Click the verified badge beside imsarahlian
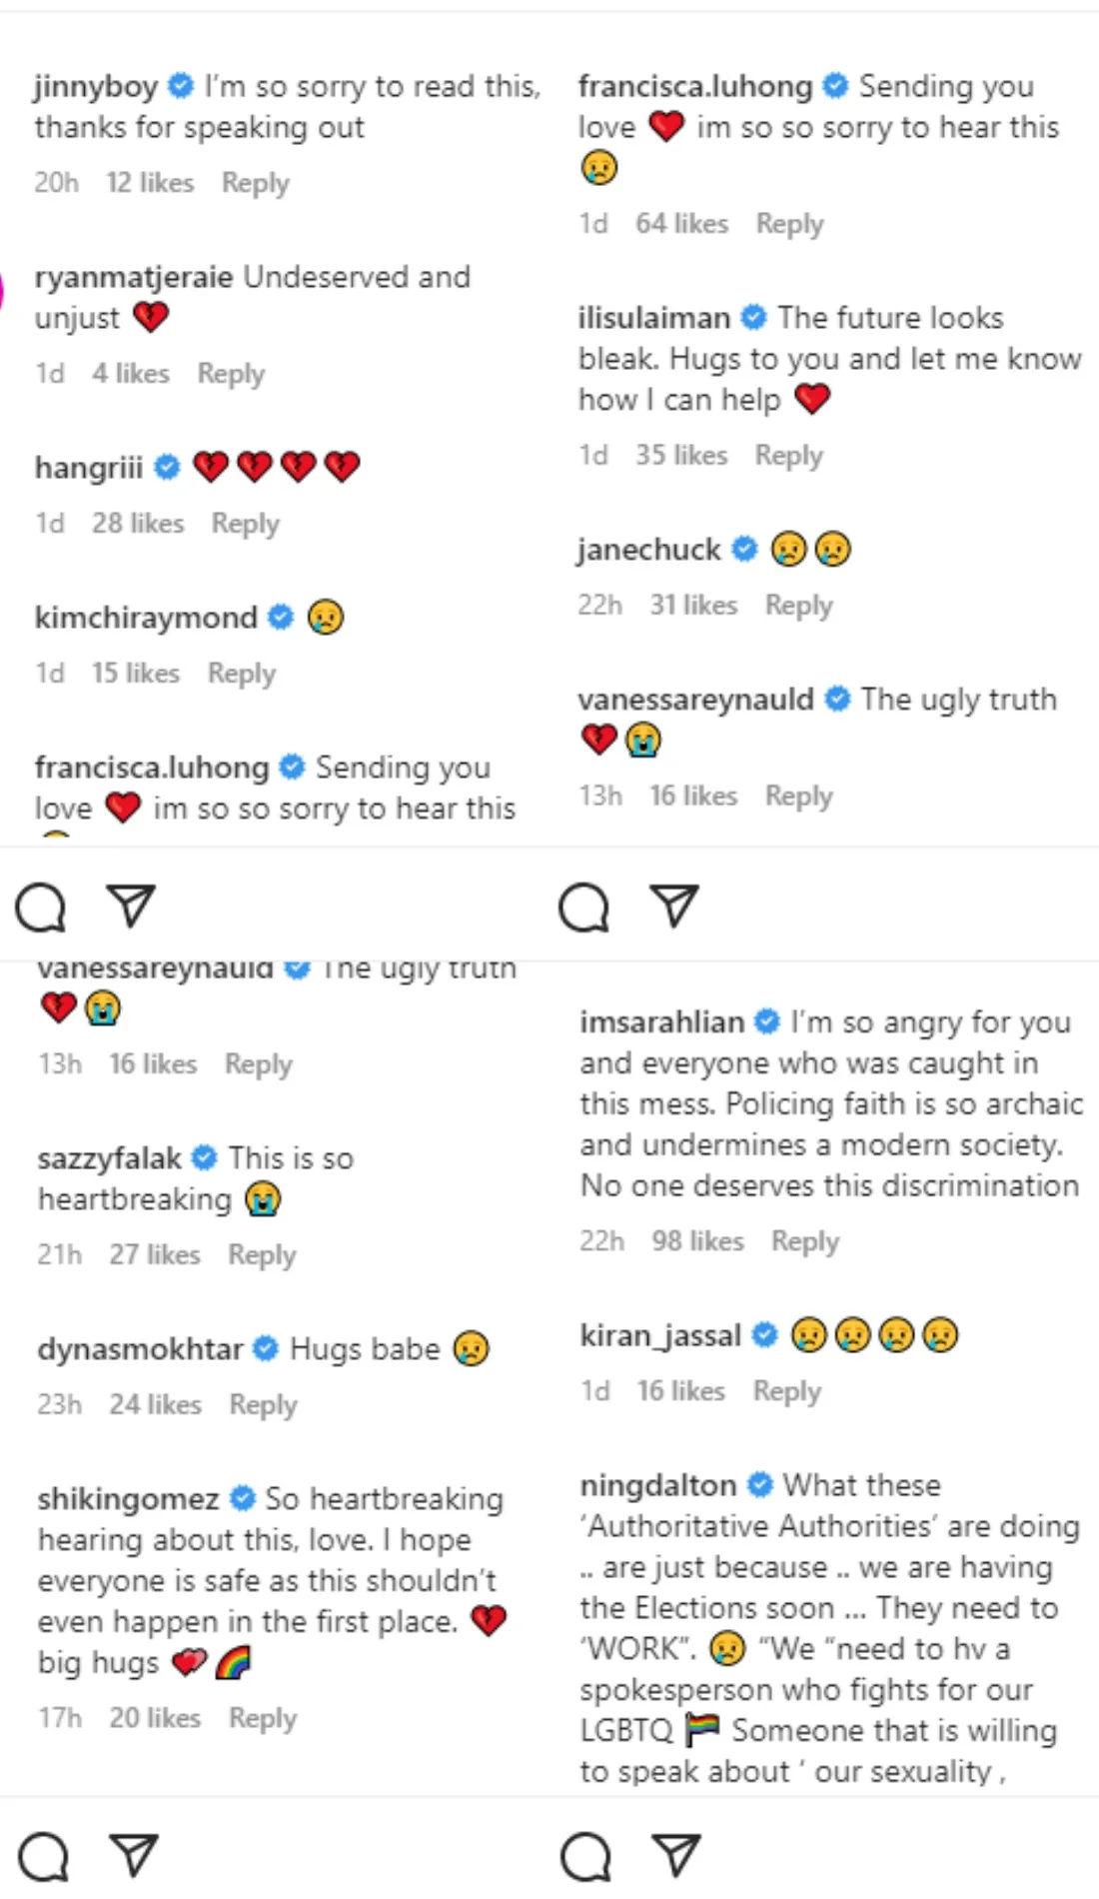This screenshot has height=1899, width=1099. [767, 1021]
